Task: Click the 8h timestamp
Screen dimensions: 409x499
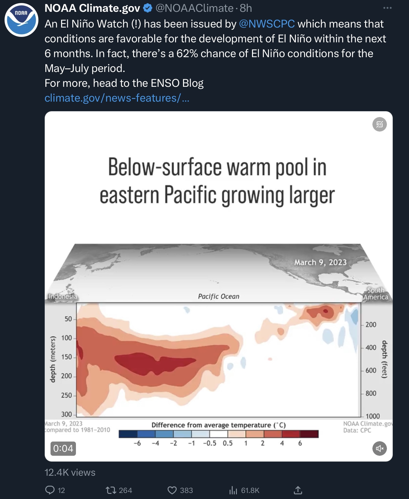Action: (x=246, y=8)
